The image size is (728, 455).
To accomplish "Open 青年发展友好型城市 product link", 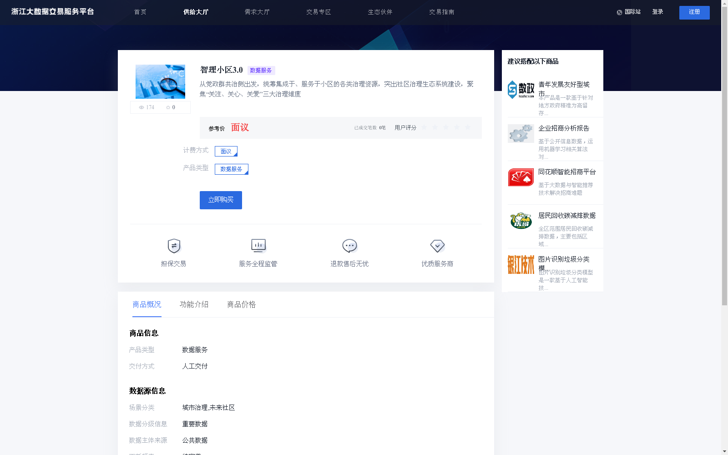I will coord(564,89).
